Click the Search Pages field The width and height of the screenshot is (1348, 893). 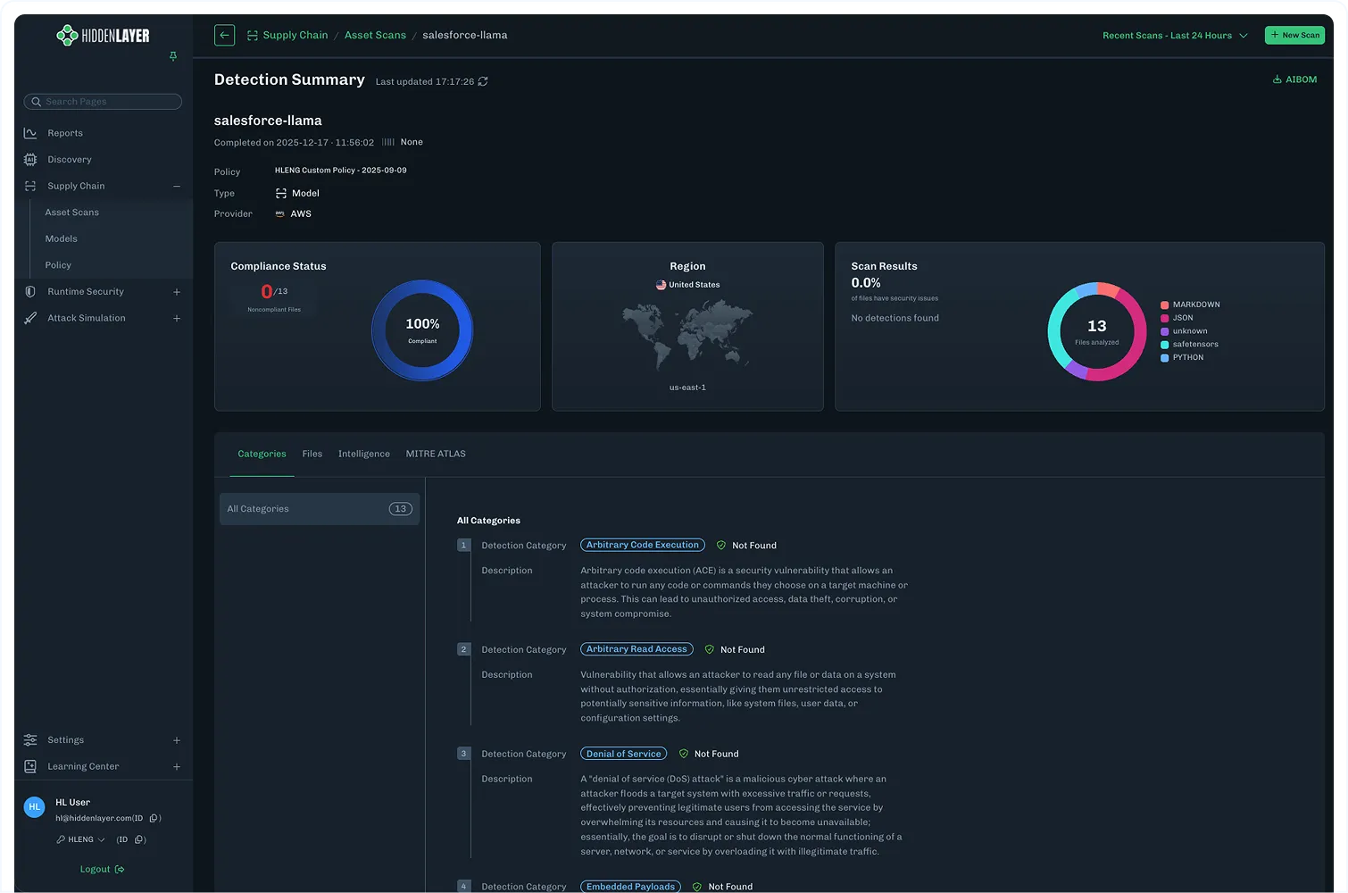tap(103, 102)
